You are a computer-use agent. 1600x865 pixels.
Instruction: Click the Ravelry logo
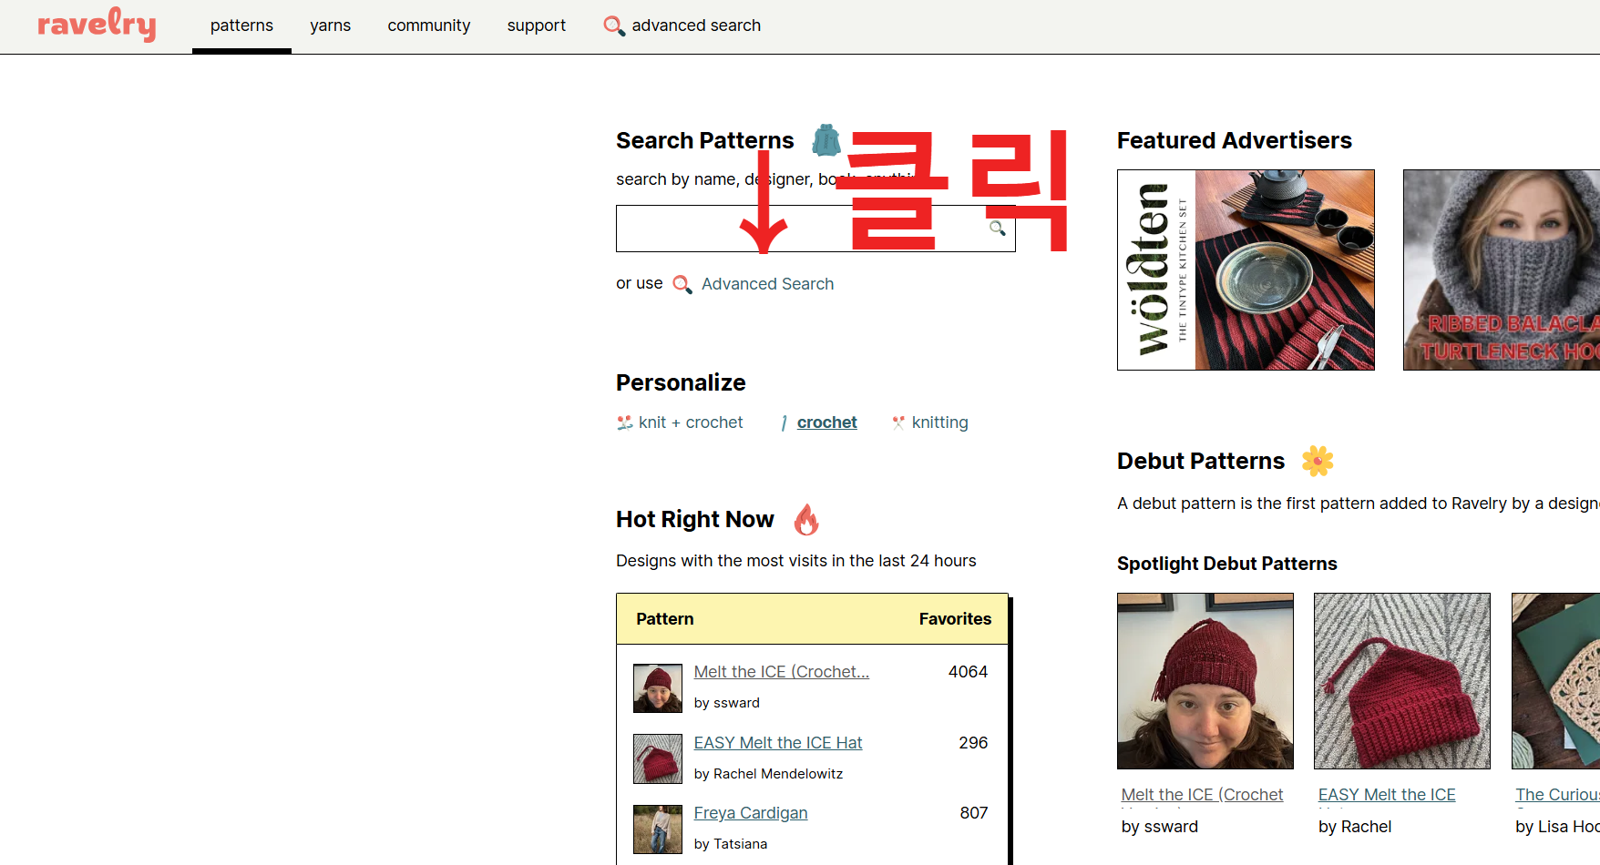pos(97,25)
